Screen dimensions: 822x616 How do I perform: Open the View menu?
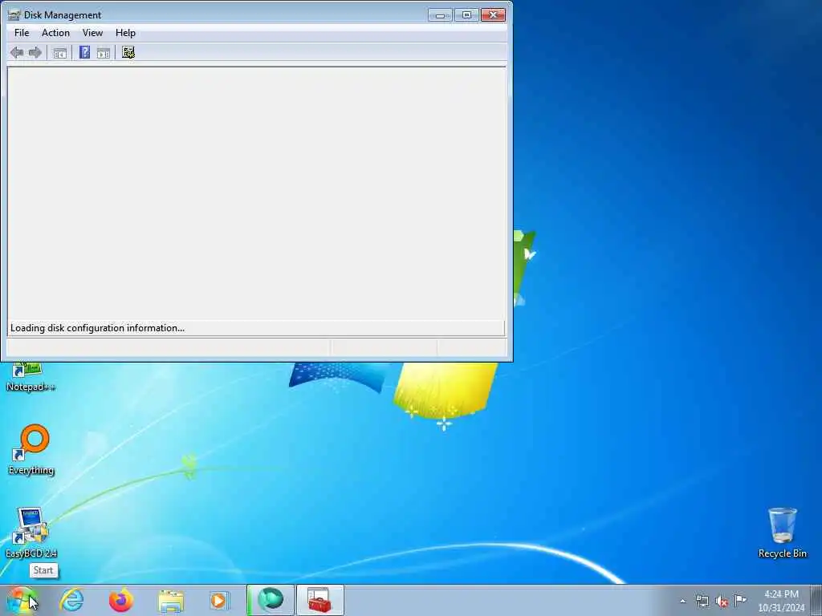click(x=92, y=33)
